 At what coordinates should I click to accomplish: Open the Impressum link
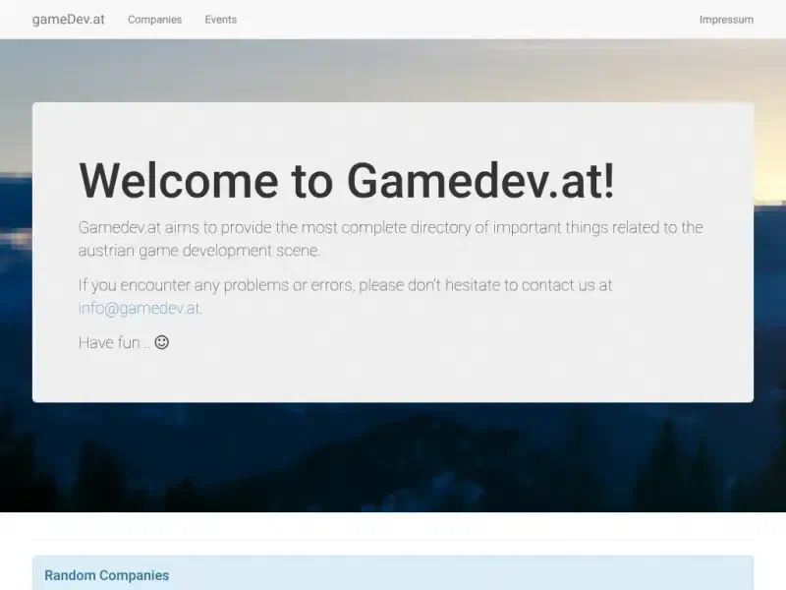pos(726,20)
